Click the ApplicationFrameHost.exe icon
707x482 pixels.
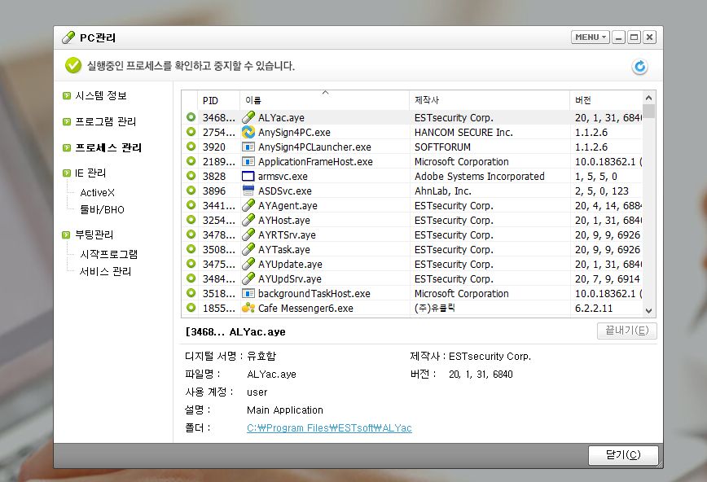(x=248, y=161)
